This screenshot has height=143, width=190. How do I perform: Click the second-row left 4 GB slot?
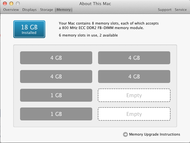tap(56, 77)
